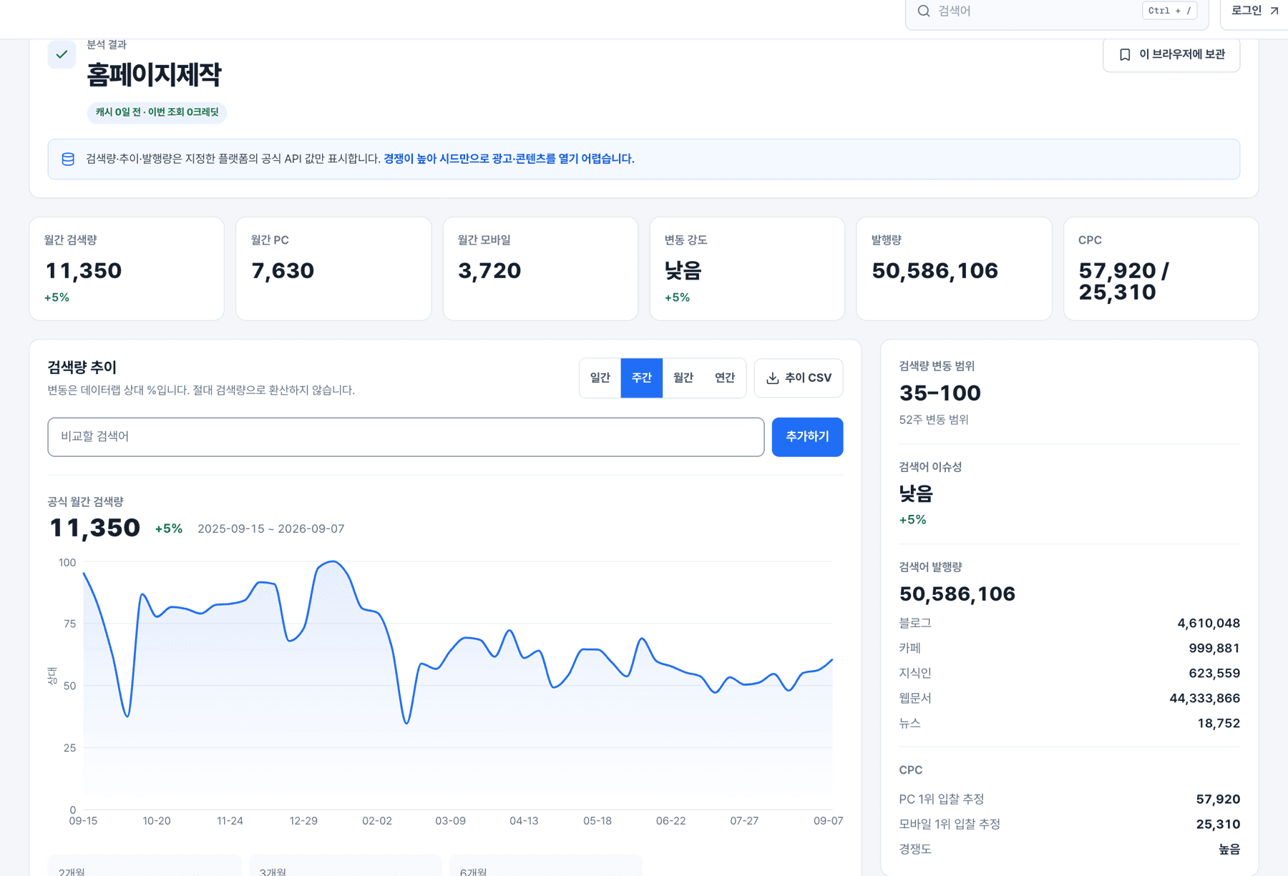Click the 캐시 0일 전 credit badge
Image resolution: width=1288 pixels, height=876 pixels.
point(157,112)
